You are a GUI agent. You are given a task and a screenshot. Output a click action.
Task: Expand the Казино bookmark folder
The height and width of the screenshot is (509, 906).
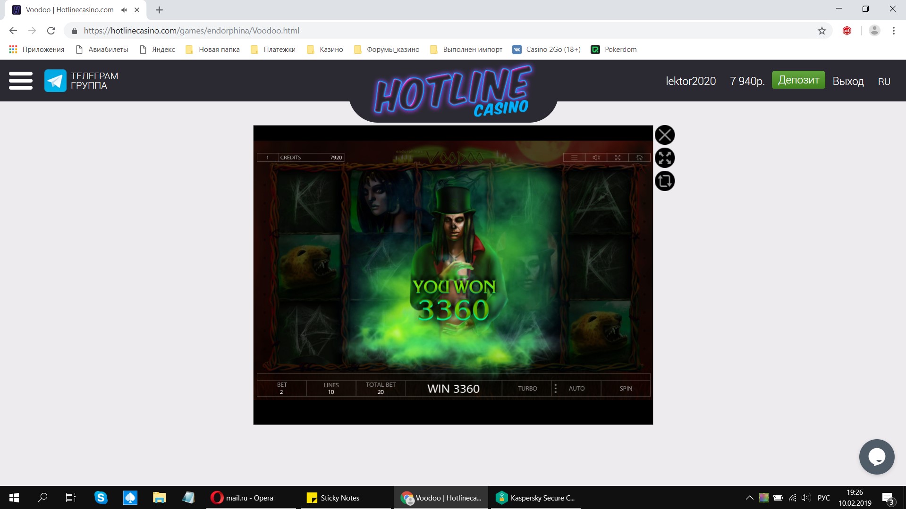pos(325,50)
